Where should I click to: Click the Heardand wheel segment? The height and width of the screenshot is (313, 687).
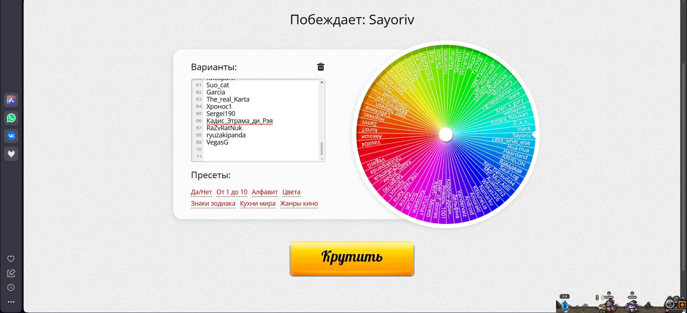[x=515, y=154]
